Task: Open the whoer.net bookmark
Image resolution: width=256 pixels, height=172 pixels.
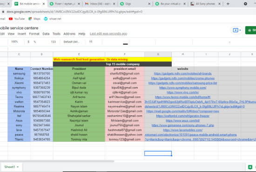Action: (53, 19)
